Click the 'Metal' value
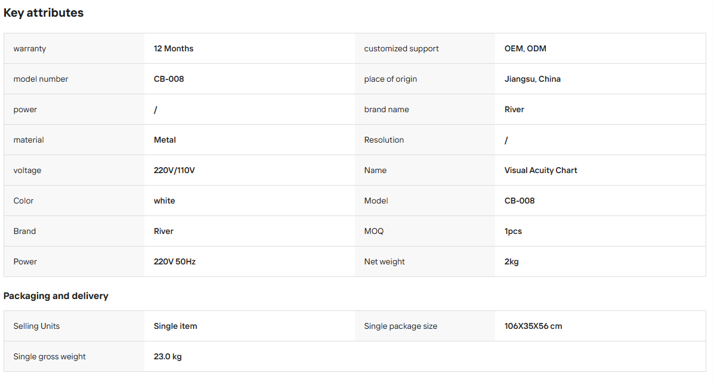The image size is (714, 382). 165,140
